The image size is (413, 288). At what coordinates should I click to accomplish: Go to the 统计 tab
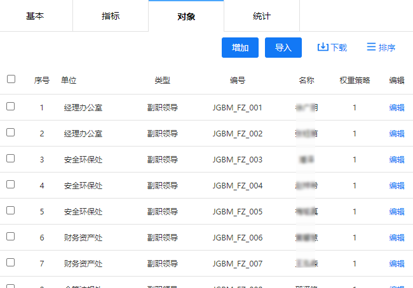tap(262, 16)
